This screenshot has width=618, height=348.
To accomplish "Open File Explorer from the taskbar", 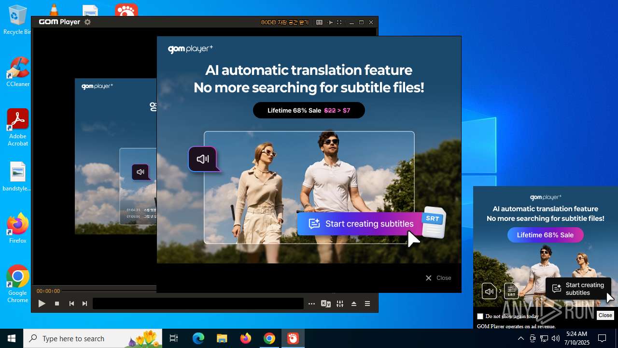I will pyautogui.click(x=222, y=338).
